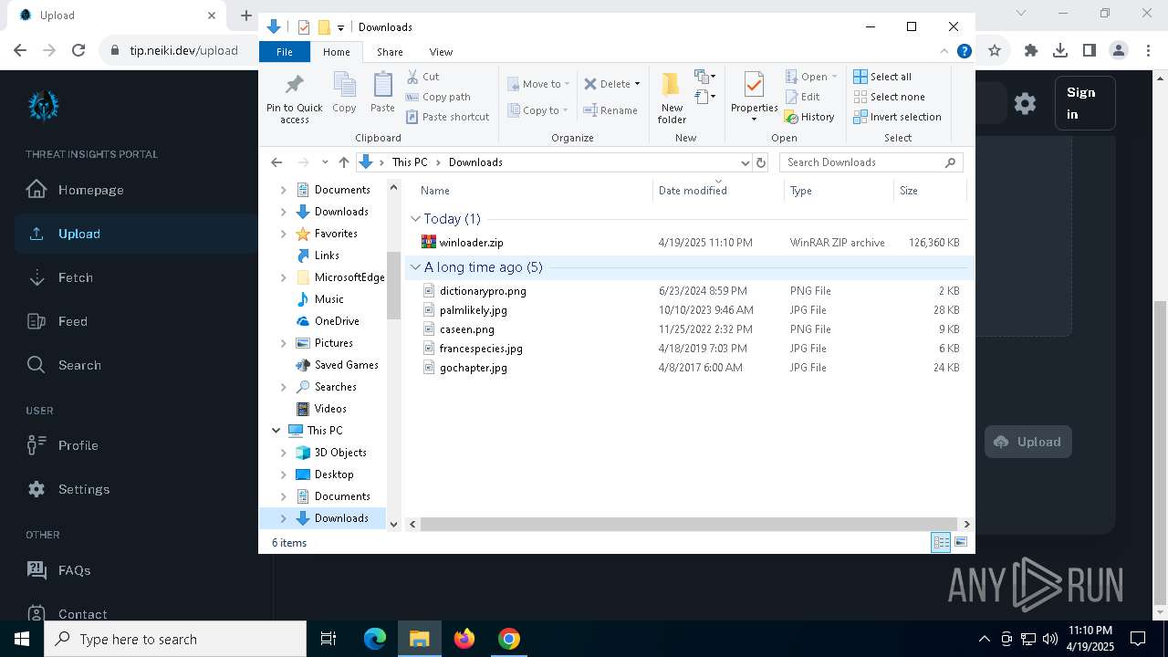Click the Rename ribbon button
Image resolution: width=1168 pixels, height=657 pixels.
tap(610, 110)
